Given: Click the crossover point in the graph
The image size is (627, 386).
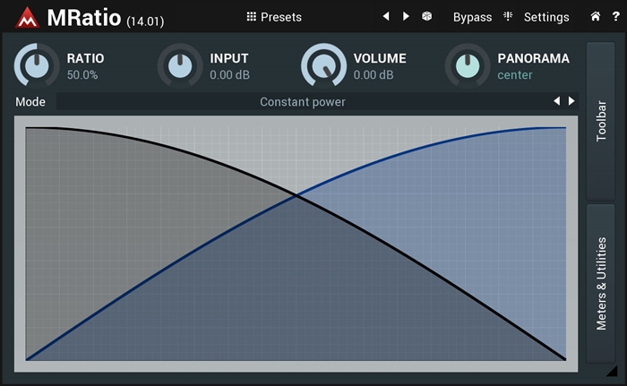Looking at the screenshot, I should pyautogui.click(x=296, y=195).
